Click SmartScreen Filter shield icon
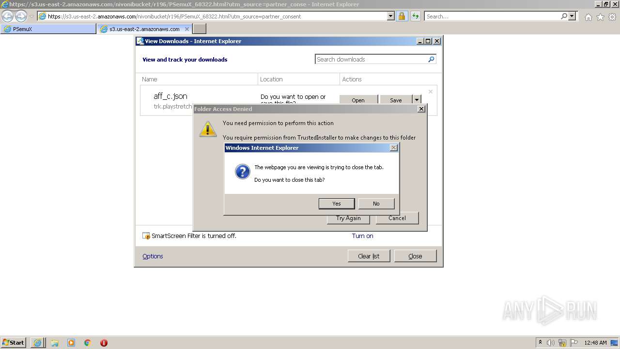The image size is (620, 349). [146, 236]
